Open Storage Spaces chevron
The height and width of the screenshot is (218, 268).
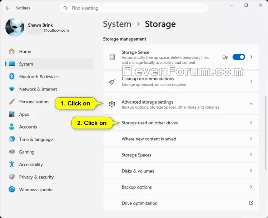(x=251, y=155)
